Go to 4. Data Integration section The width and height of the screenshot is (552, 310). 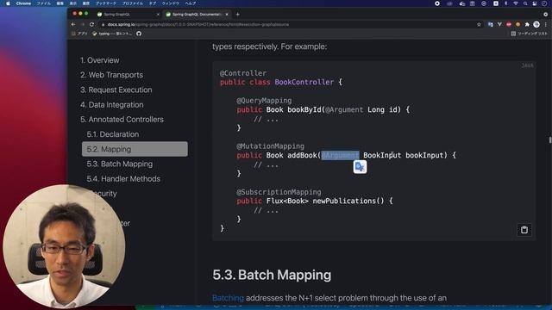[x=111, y=105]
